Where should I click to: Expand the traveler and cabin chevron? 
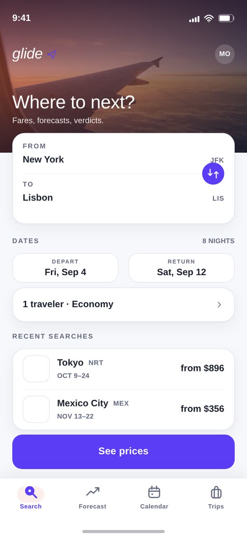pyautogui.click(x=219, y=305)
